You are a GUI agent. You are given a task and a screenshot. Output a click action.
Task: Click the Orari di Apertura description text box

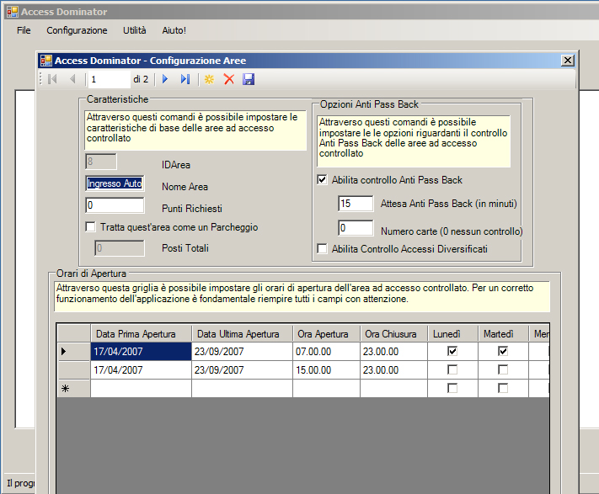point(302,296)
